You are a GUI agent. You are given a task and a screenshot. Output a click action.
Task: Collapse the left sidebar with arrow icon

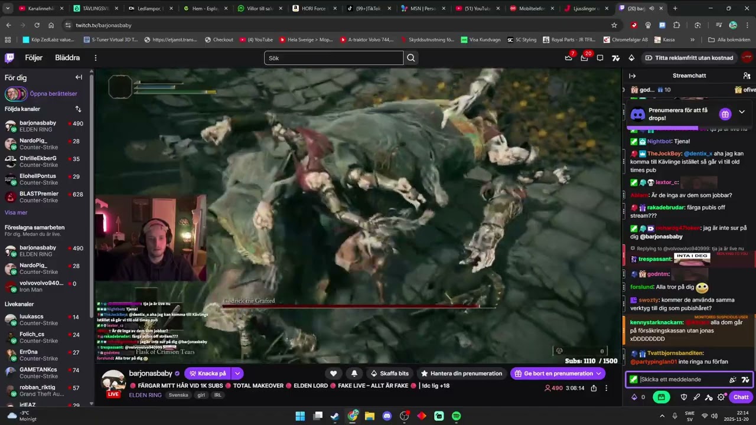(x=79, y=77)
